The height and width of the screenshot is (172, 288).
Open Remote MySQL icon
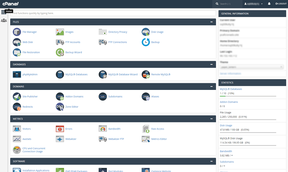tap(146, 74)
